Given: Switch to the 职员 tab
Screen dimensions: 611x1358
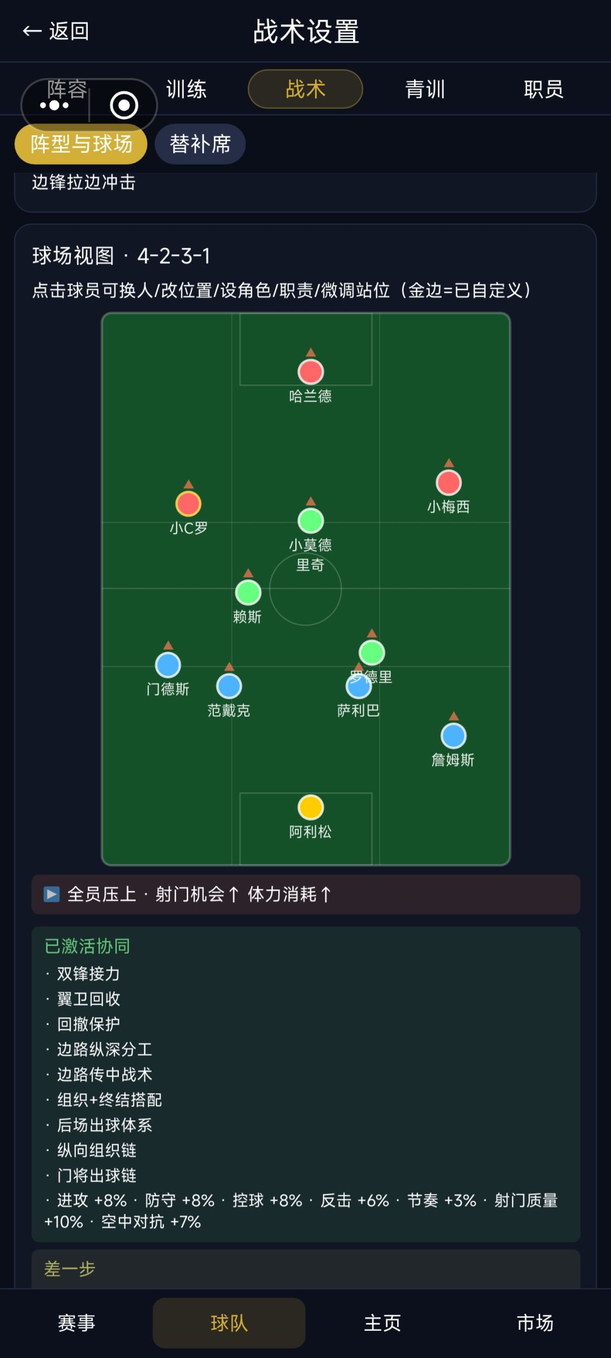Looking at the screenshot, I should pyautogui.click(x=544, y=89).
